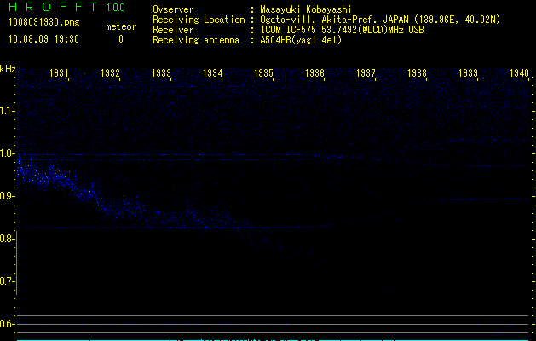This screenshot has height=341, width=536.
Task: Click the 1.1 kHz frequency label
Action: pyautogui.click(x=7, y=111)
